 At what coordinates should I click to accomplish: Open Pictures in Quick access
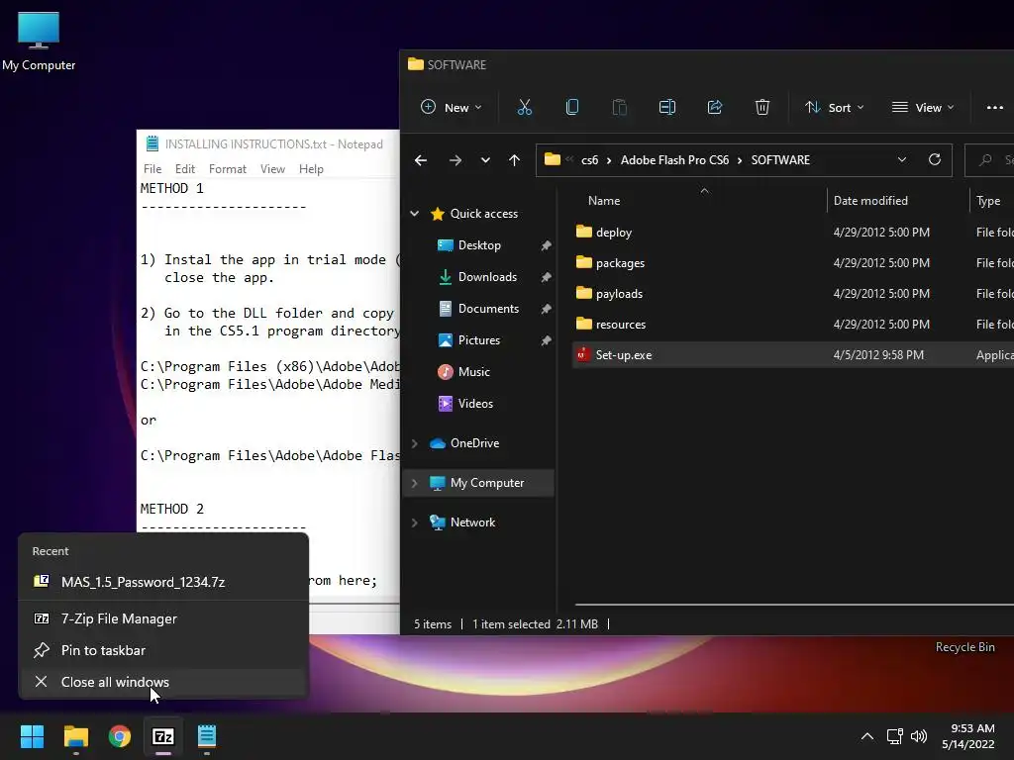(478, 340)
